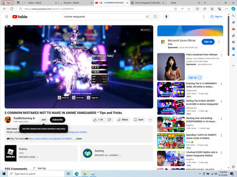Open the YouTube guide hamburger menu
The image size is (237, 177).
click(7, 17)
